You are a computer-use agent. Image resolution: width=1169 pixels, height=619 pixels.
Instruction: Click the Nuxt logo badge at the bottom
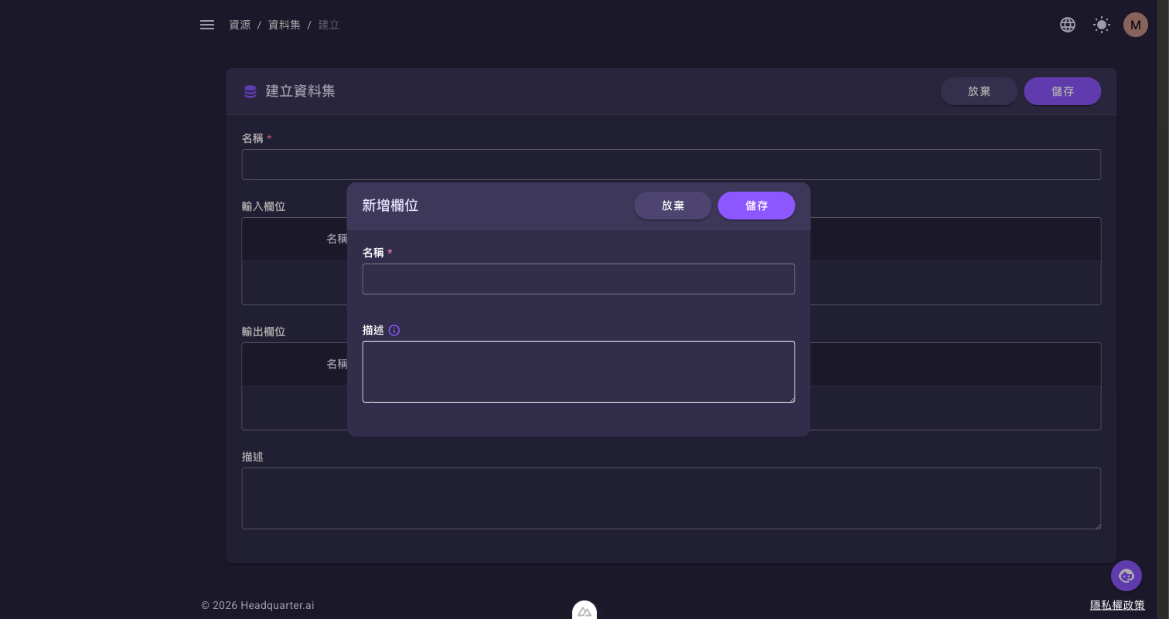click(584, 610)
